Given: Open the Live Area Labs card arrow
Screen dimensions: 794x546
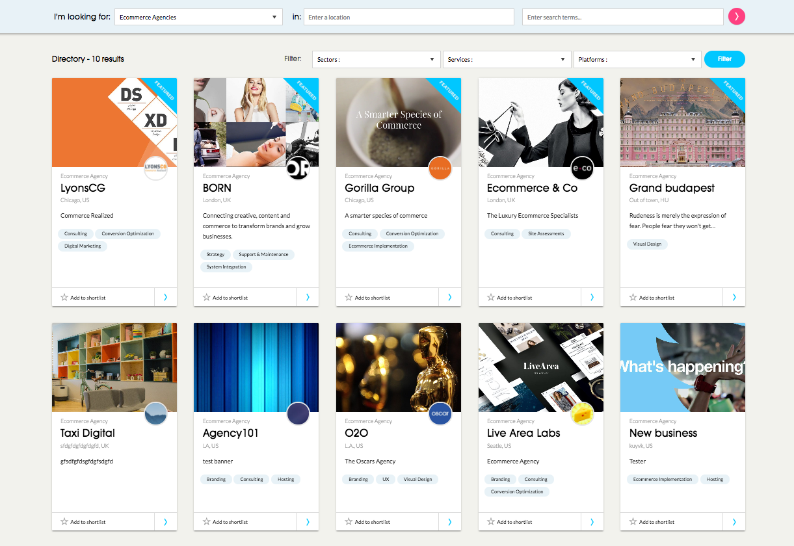Looking at the screenshot, I should (592, 521).
